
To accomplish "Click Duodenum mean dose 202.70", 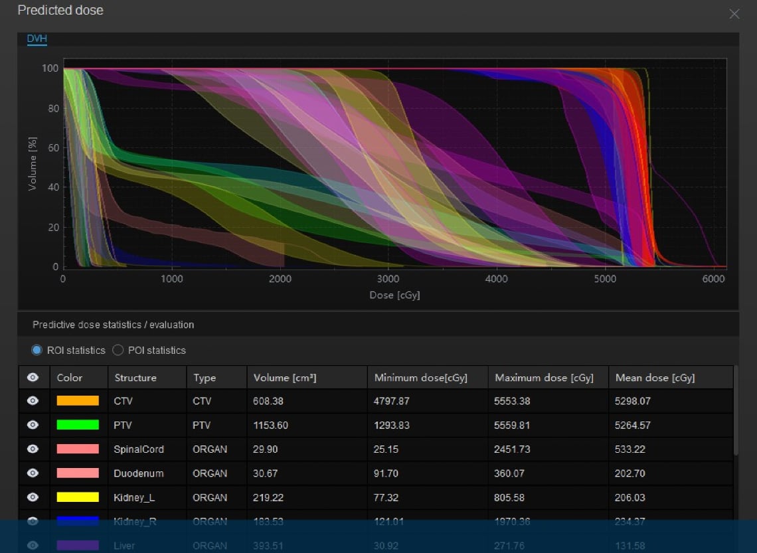I will [x=630, y=473].
